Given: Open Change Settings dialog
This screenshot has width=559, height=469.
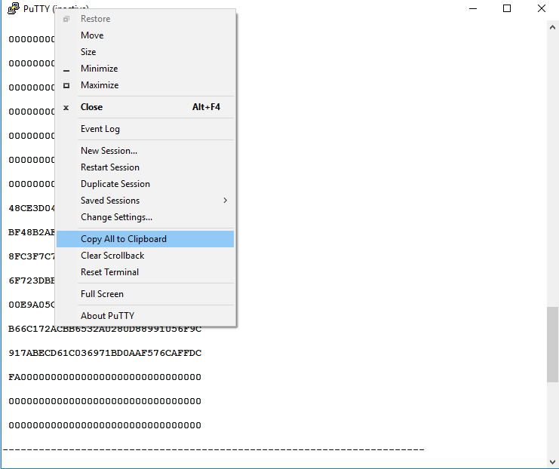Looking at the screenshot, I should [116, 217].
